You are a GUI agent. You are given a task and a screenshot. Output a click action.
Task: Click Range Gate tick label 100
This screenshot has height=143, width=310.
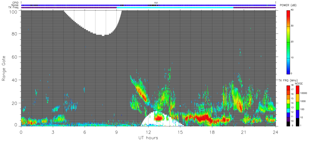13,12
